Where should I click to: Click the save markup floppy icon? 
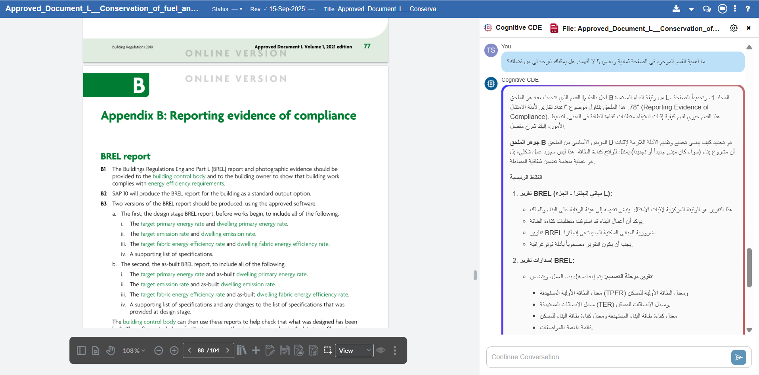click(x=285, y=350)
